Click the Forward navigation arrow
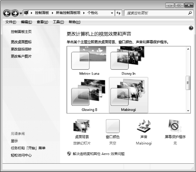The height and width of the screenshot is (172, 196). point(15,13)
